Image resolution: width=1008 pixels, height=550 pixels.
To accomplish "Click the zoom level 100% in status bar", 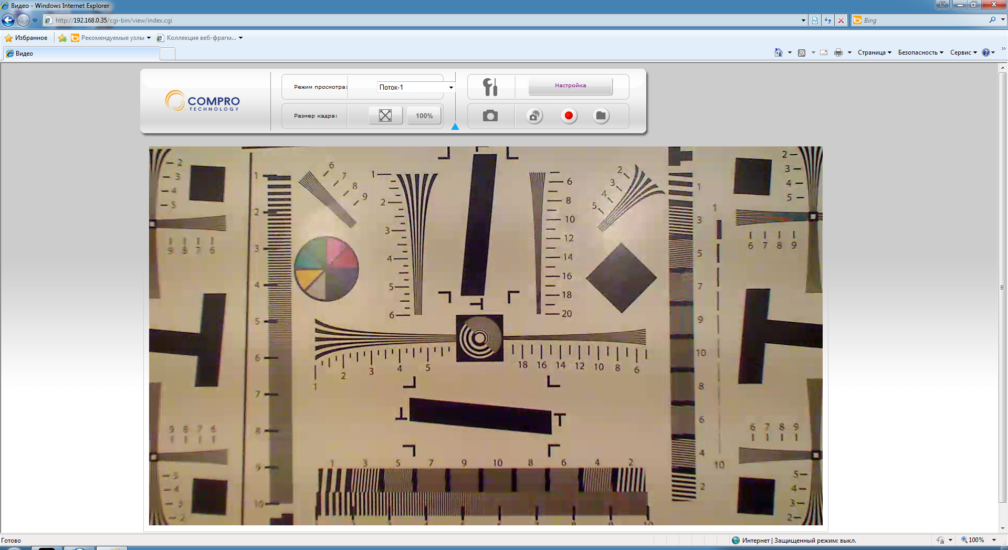I will tap(972, 540).
